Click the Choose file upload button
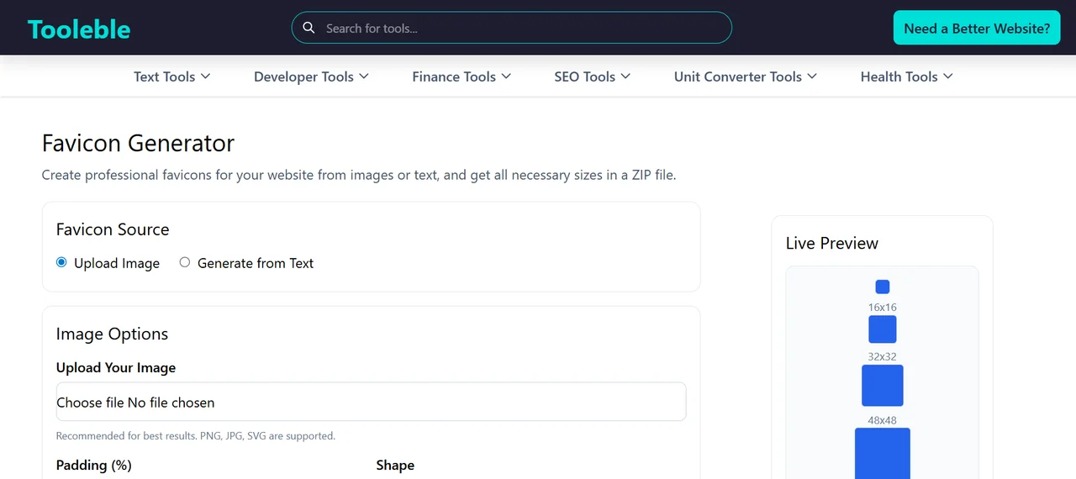The height and width of the screenshot is (479, 1076). coord(90,403)
